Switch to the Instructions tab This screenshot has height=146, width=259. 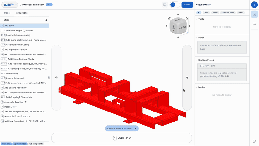[x=21, y=13]
